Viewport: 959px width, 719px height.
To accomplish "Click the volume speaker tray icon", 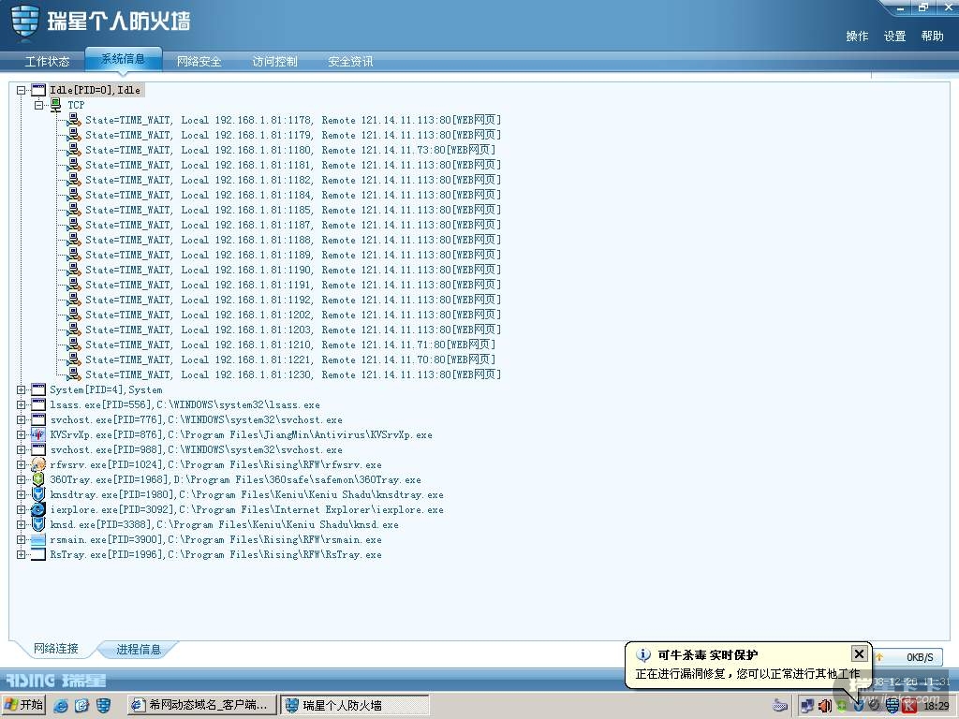I will point(824,706).
